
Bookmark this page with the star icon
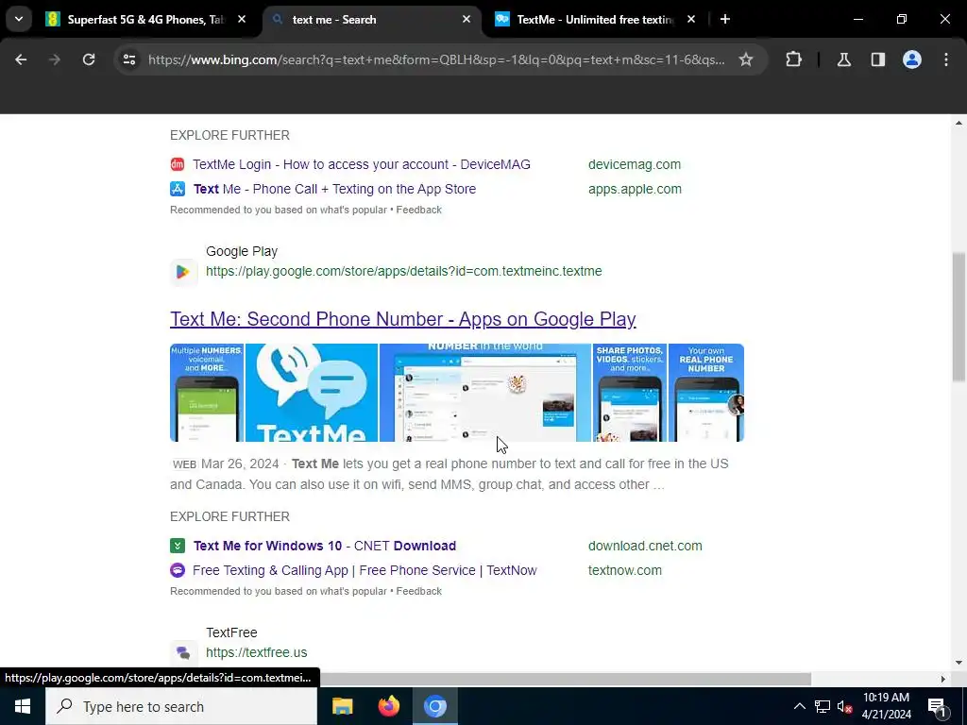746,59
